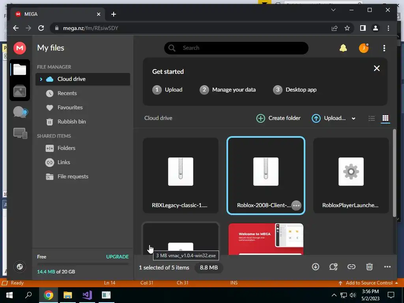Click the search magnifier icon

pyautogui.click(x=172, y=48)
